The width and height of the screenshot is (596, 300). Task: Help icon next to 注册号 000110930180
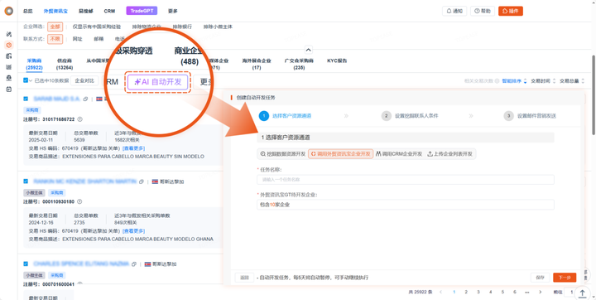[79, 201]
